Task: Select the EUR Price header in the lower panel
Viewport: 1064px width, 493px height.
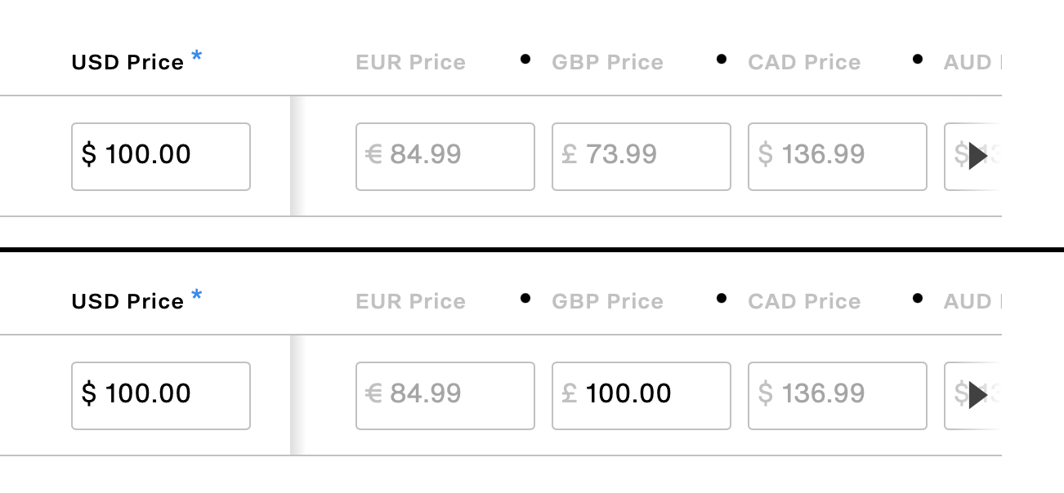Action: (410, 302)
